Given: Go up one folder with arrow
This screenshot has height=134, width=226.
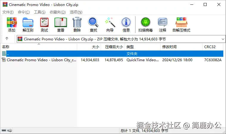Looking at the screenshot, I should 7,39.
